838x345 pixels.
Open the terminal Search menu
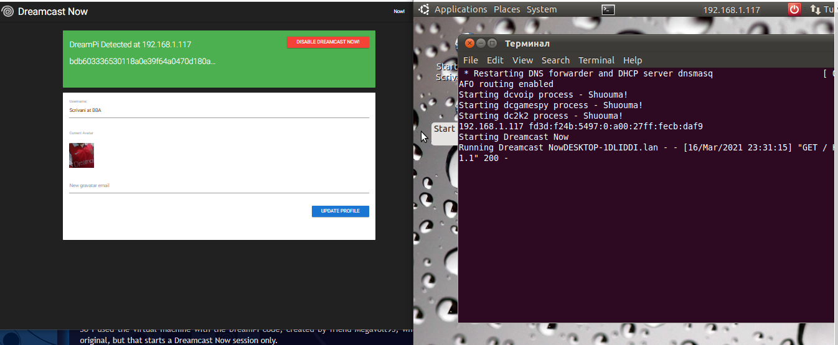coord(555,60)
